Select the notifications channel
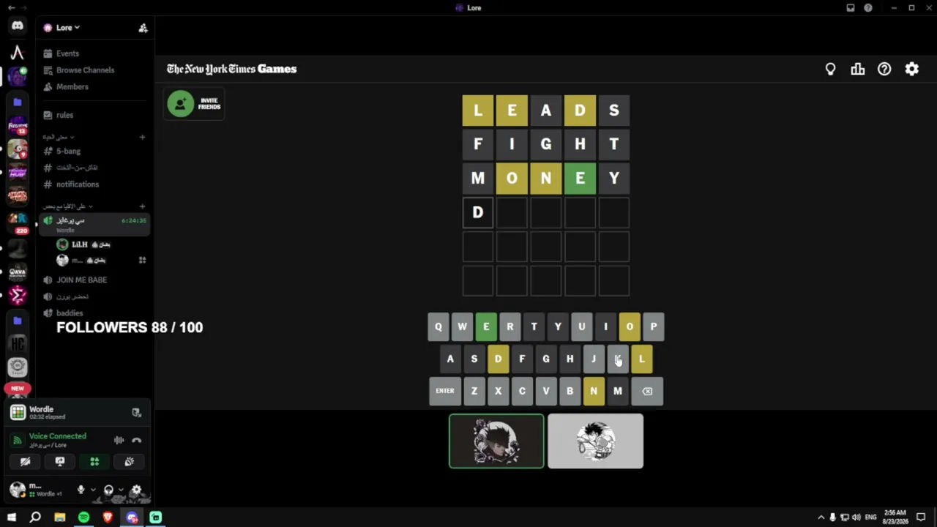The image size is (937, 527). click(95, 184)
